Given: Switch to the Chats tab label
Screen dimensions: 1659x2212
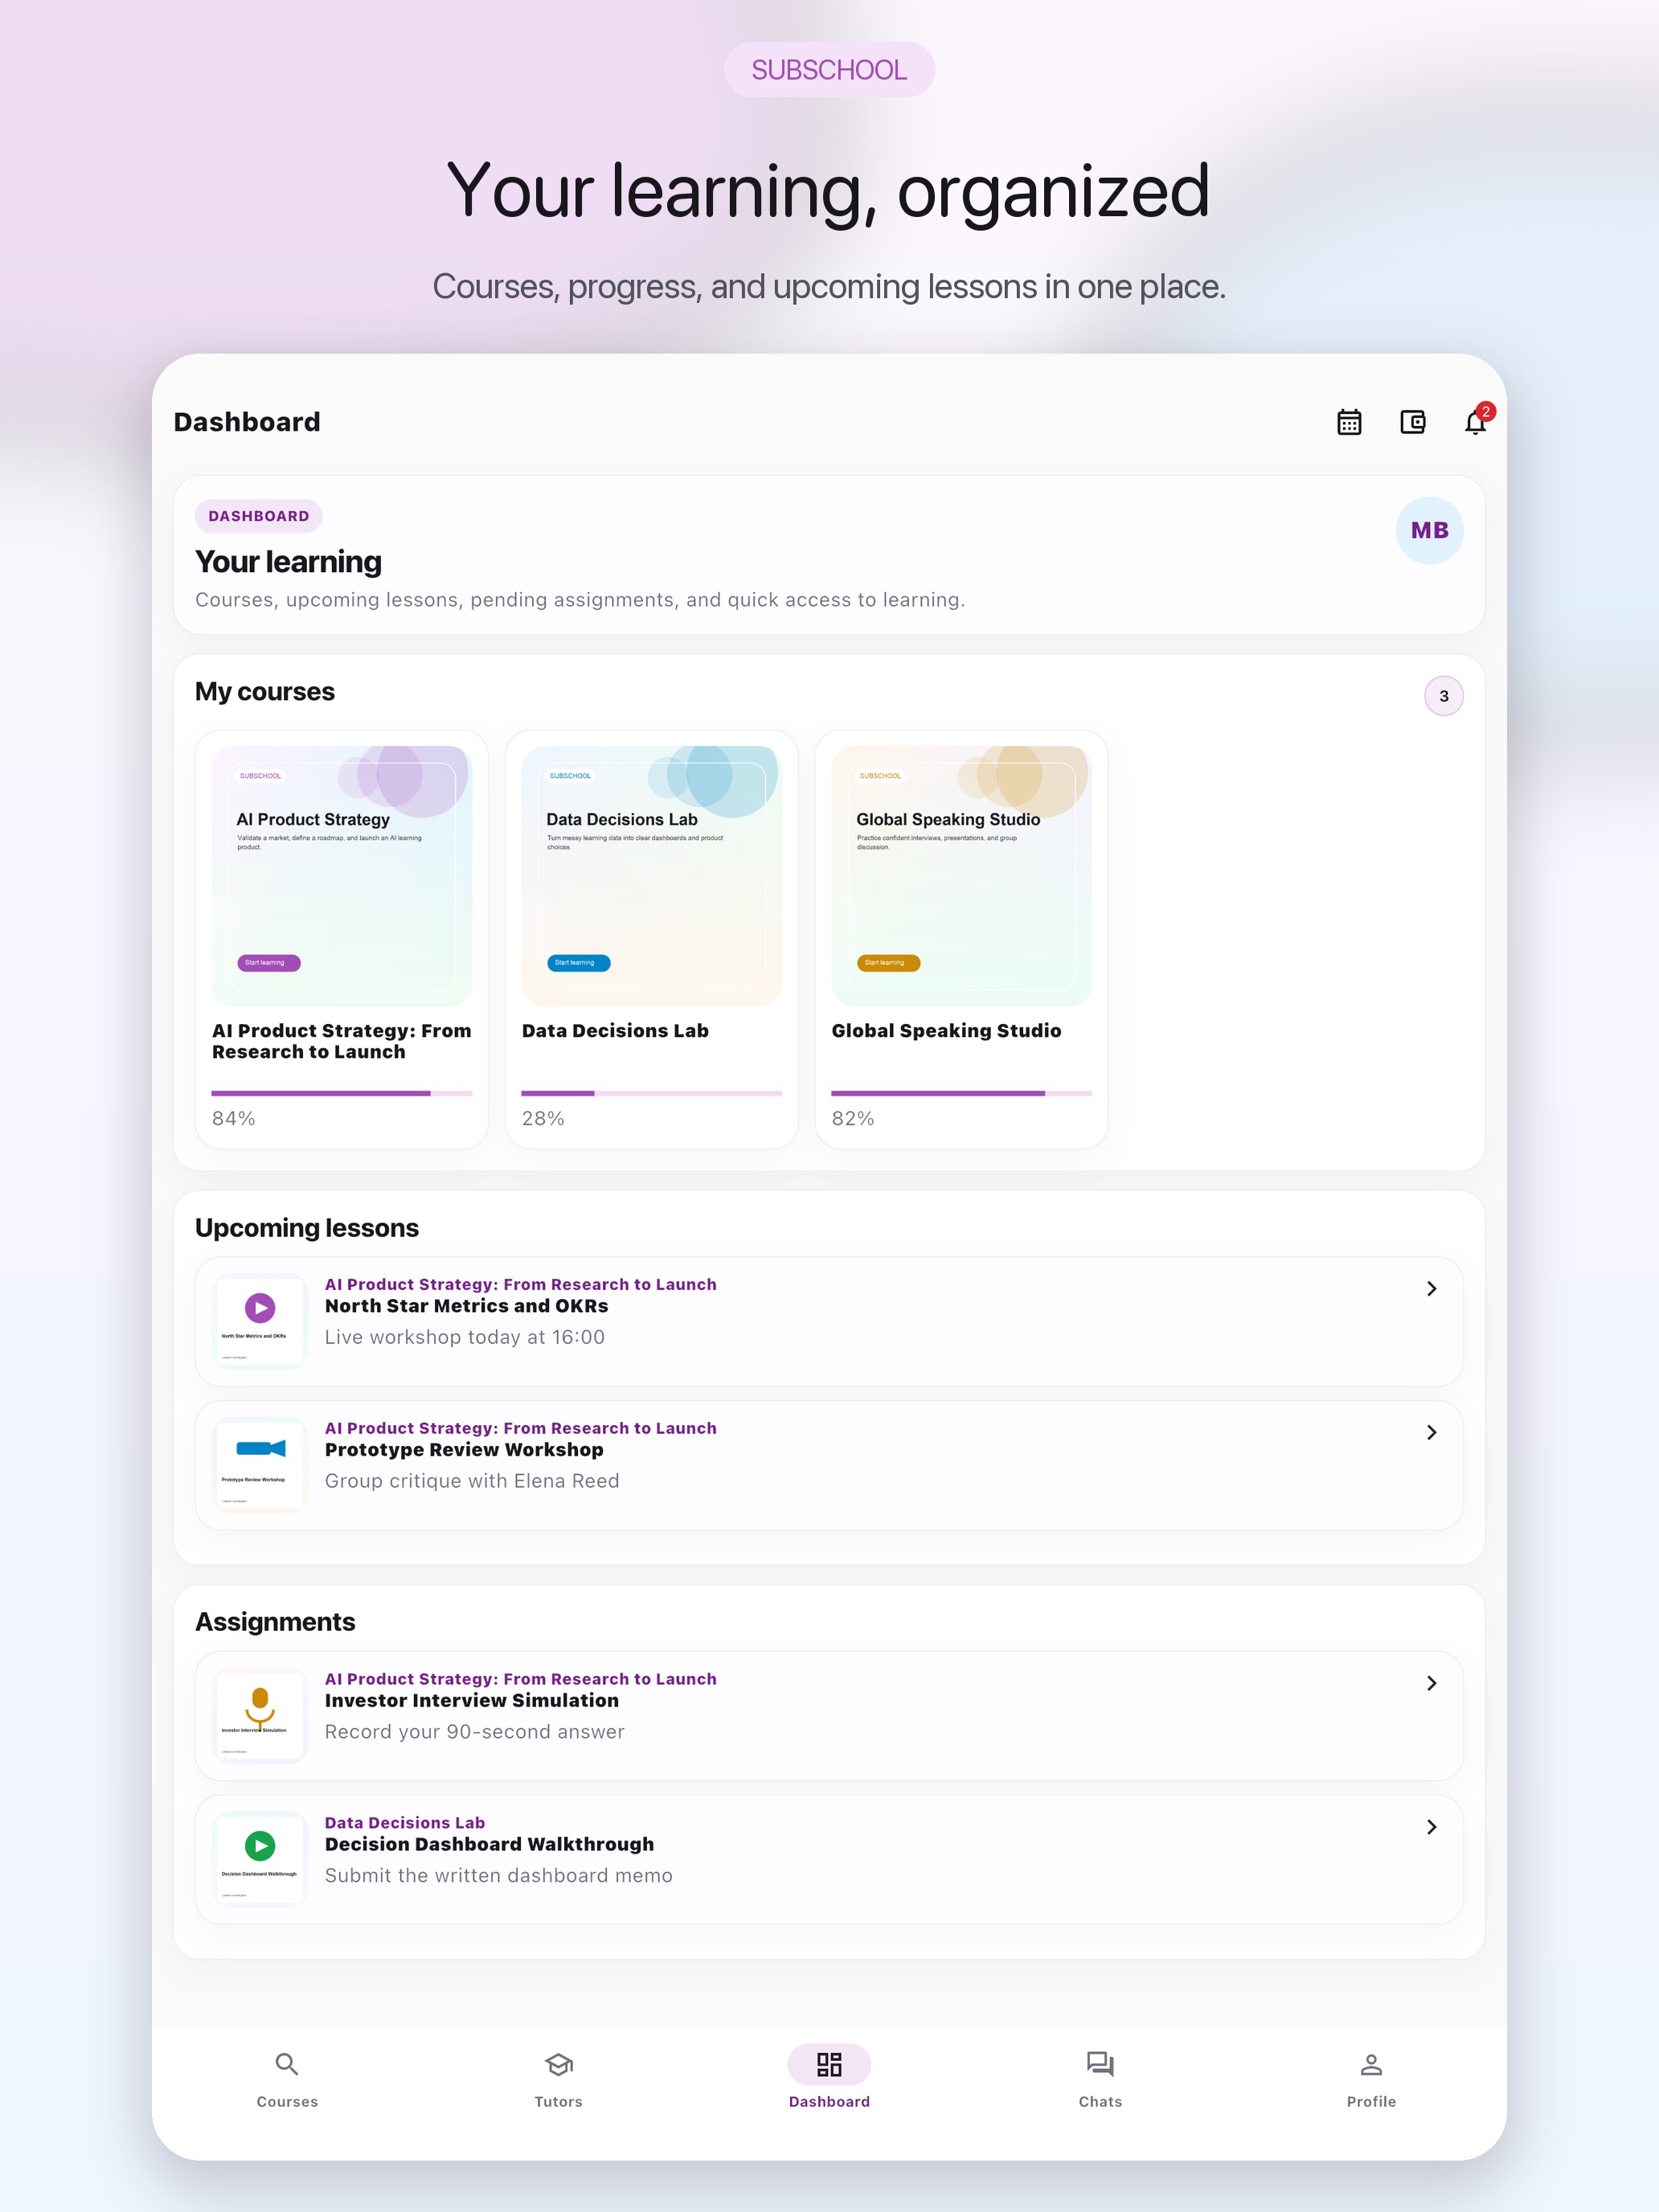Looking at the screenshot, I should (x=1100, y=2102).
